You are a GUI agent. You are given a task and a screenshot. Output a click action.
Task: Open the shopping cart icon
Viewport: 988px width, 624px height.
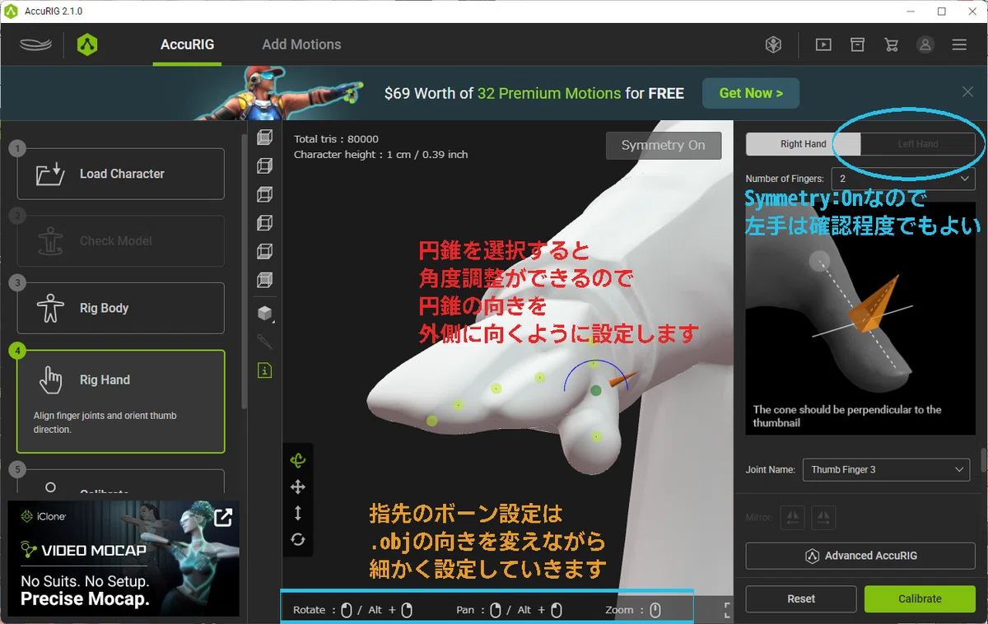pos(891,44)
